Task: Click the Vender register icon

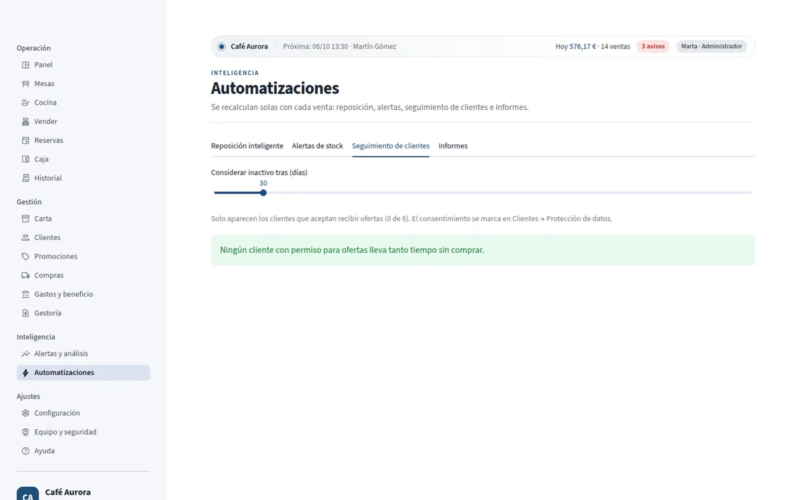Action: pyautogui.click(x=25, y=121)
